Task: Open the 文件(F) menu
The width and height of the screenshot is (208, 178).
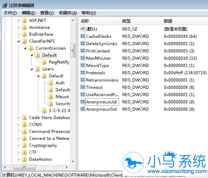Action: point(10,13)
